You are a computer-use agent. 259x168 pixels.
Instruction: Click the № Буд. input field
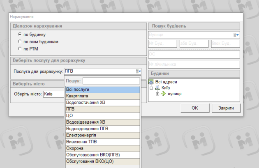162,44
